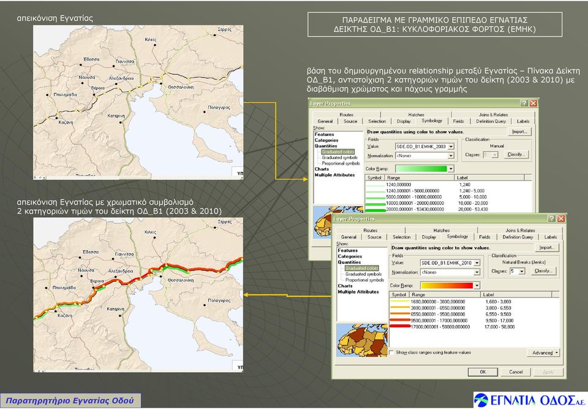Select Graduated symbols in the 2010 dialog
This screenshot has height=410, width=588.
pyautogui.click(x=363, y=274)
